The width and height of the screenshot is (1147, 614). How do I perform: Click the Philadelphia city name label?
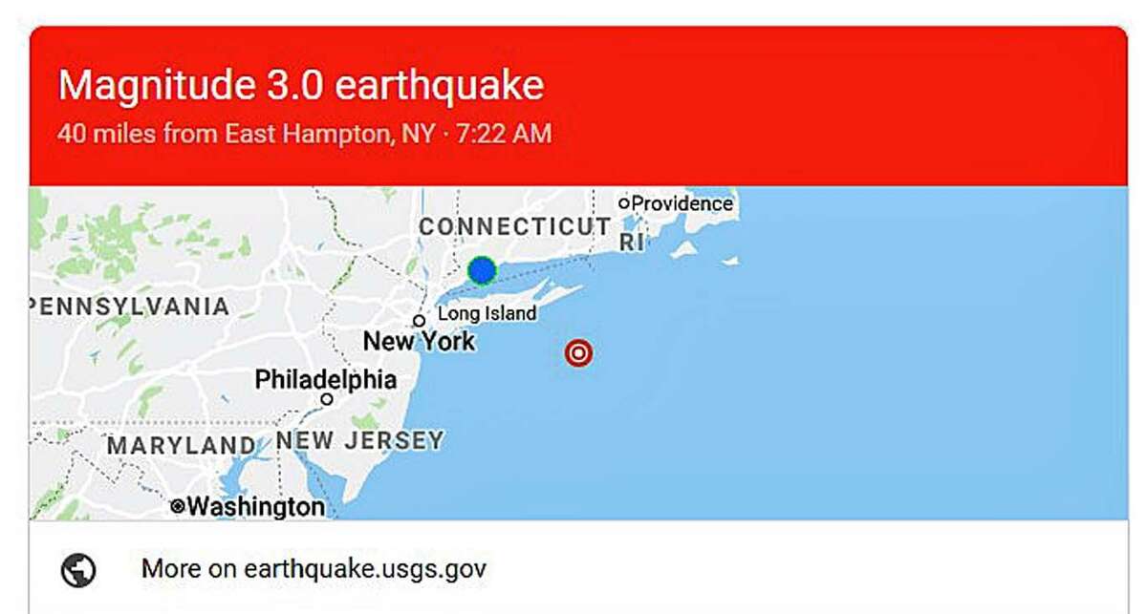click(x=326, y=379)
